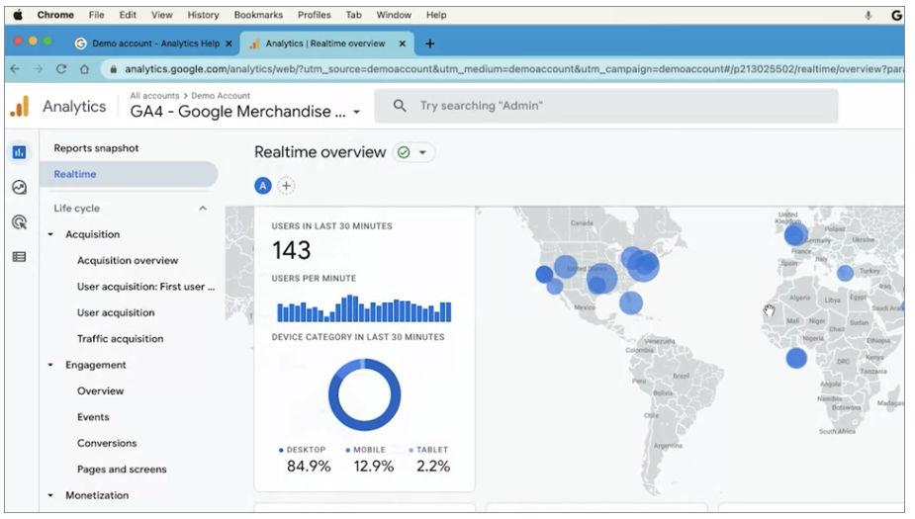Click the users per minute bar chart

point(364,308)
